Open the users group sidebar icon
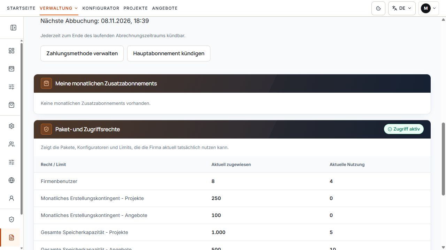This screenshot has height=250, width=446. click(11, 144)
